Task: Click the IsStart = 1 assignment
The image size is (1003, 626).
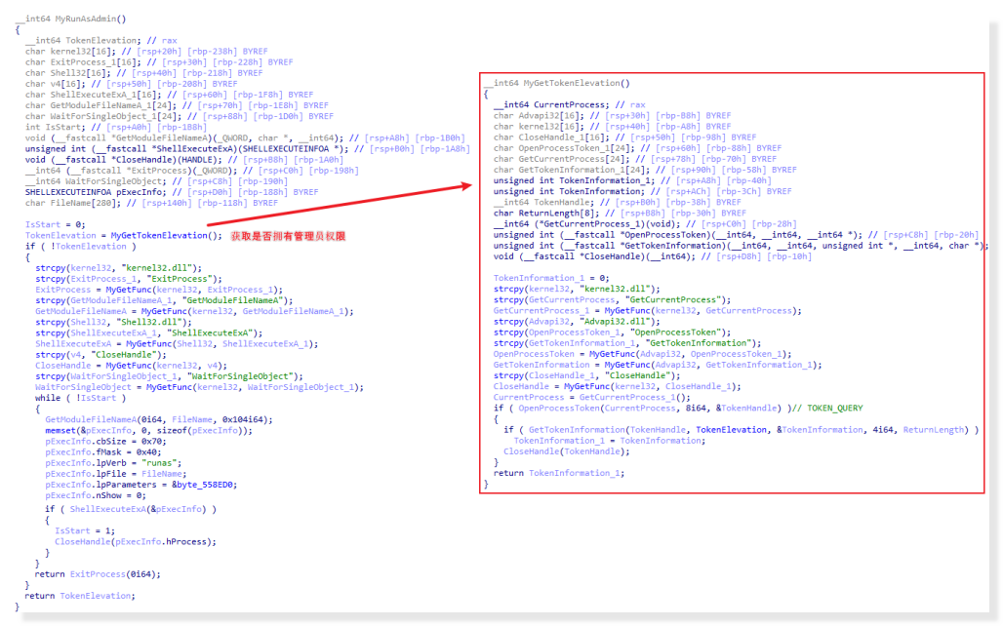Action: tap(80, 530)
